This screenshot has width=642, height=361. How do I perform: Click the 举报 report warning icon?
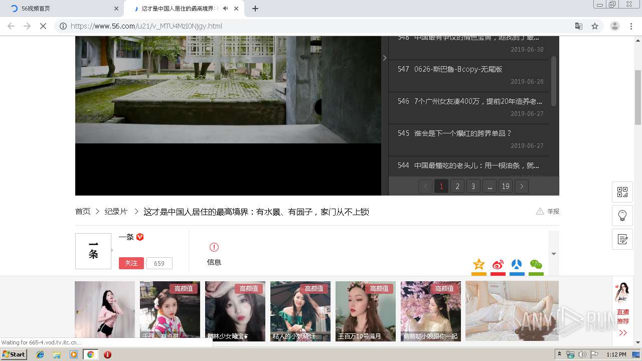(x=540, y=212)
